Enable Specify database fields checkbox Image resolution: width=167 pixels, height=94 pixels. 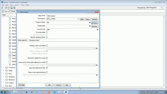47,37
